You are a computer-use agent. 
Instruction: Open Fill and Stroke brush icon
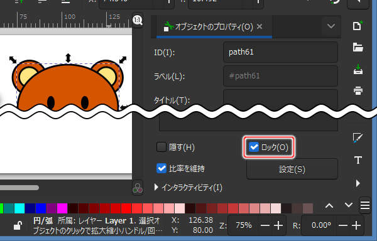click(358, 138)
